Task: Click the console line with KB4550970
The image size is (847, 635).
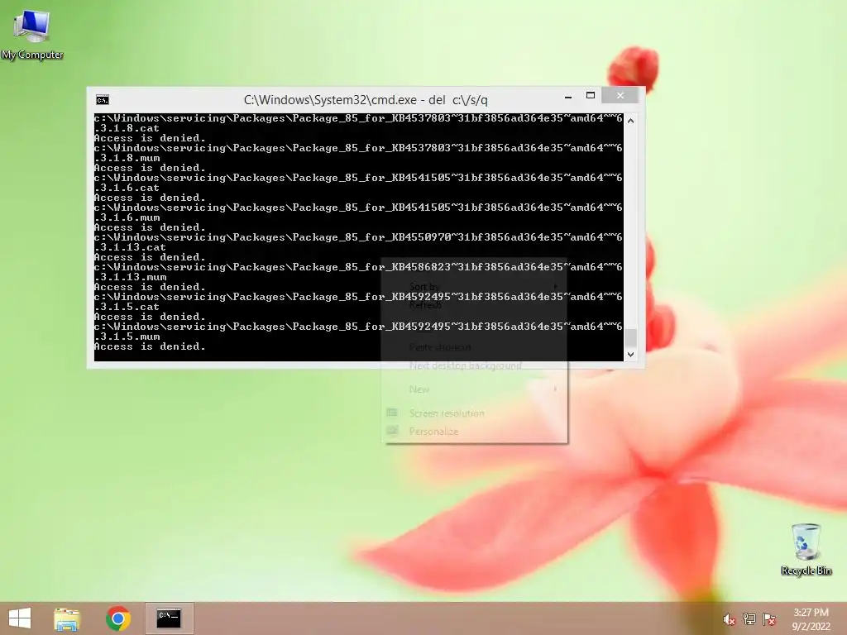Action: pyautogui.click(x=358, y=237)
